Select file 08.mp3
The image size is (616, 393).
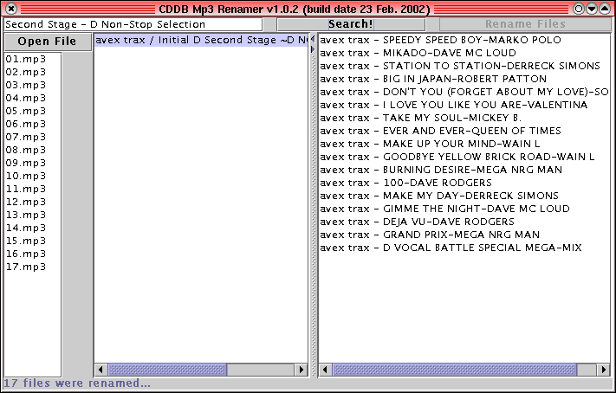pos(32,150)
